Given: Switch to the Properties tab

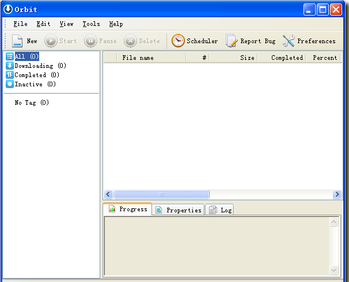Looking at the screenshot, I should 179,210.
